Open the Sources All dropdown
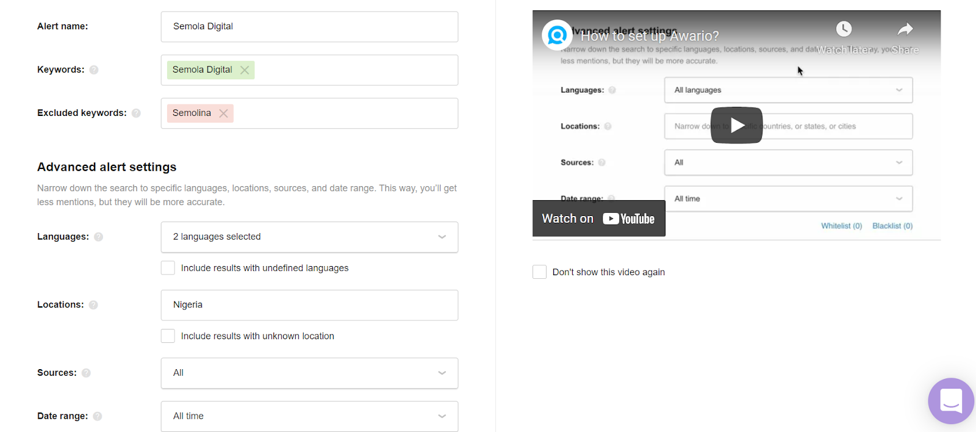 [309, 373]
